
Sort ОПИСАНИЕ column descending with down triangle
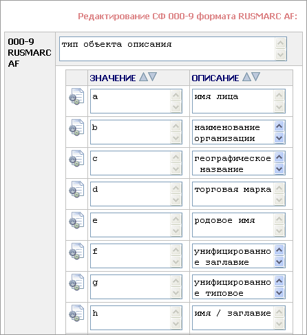[256, 77]
